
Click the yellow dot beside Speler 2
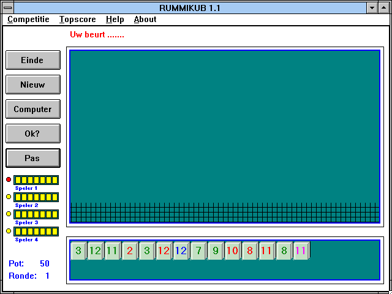9,197
